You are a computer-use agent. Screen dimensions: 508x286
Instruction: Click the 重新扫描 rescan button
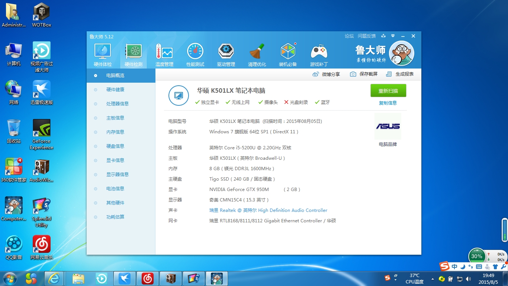[x=388, y=91]
